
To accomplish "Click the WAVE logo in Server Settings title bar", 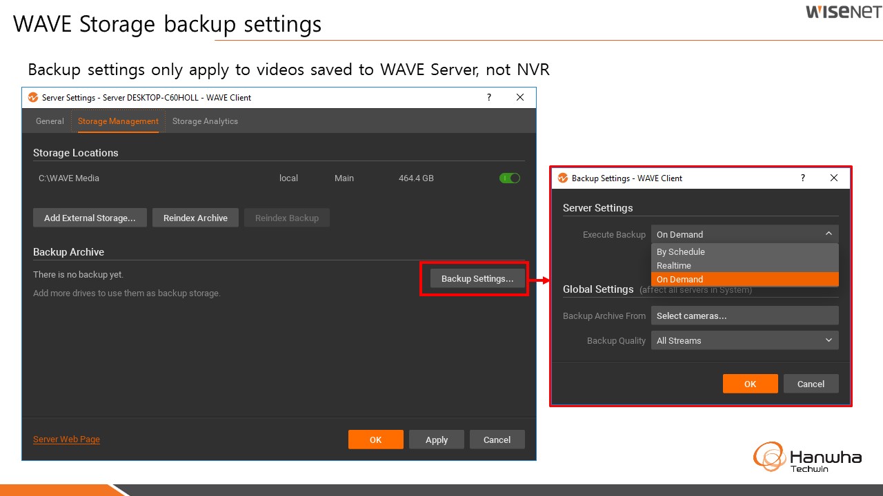I will point(32,98).
